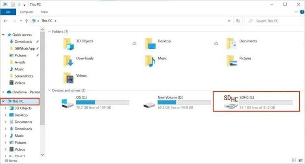Open Customize Quick Access Toolbar dropdown
This screenshot has height=164, width=305.
click(24, 4)
